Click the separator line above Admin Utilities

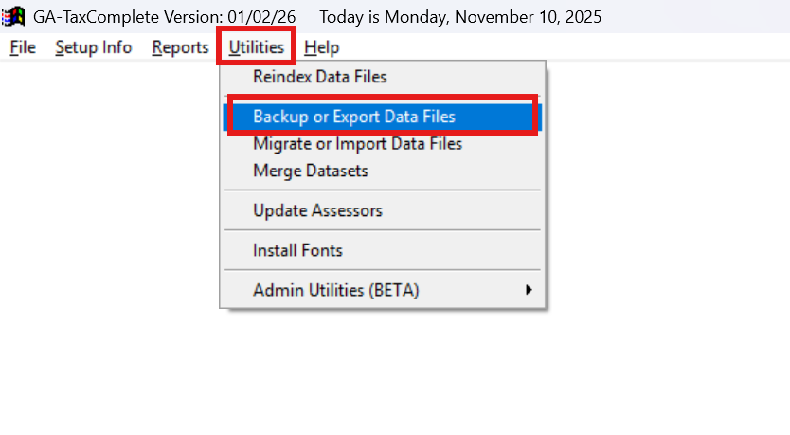click(x=383, y=270)
